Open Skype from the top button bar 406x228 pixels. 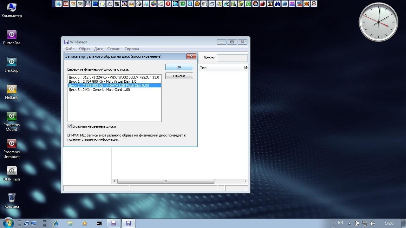pyautogui.click(x=175, y=4)
